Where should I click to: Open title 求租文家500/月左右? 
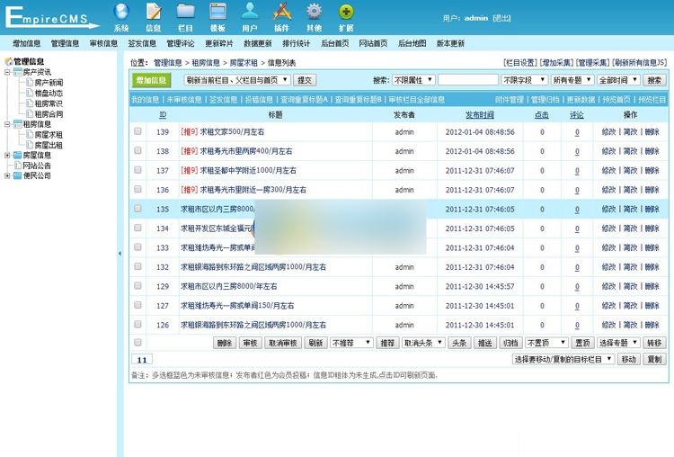pos(232,131)
